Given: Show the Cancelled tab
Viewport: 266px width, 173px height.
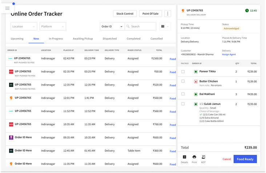Looking at the screenshot, I should pyautogui.click(x=157, y=38).
